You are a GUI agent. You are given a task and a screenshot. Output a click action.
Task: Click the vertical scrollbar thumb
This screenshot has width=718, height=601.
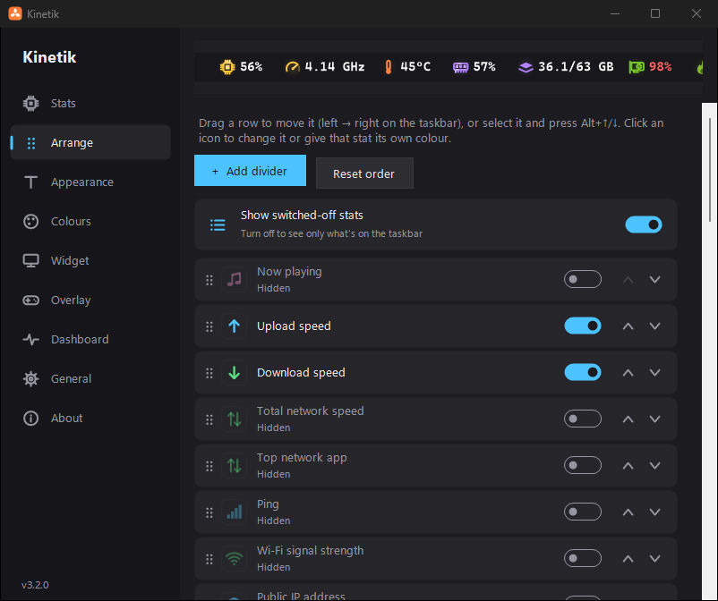(x=710, y=169)
